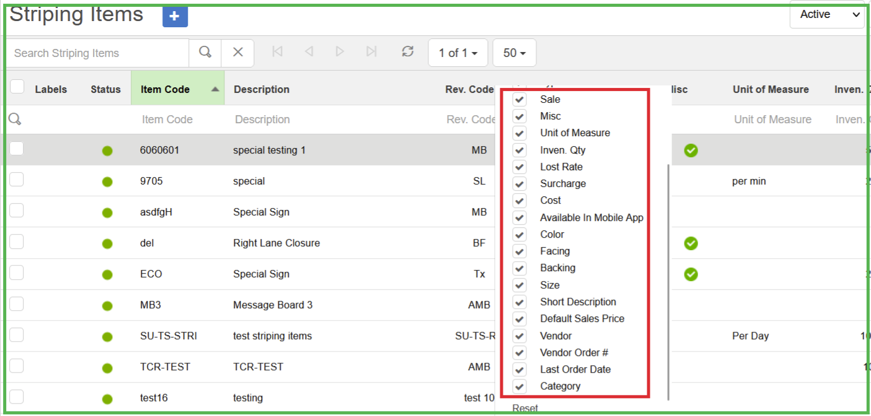Go to last page arrow icon
Screen dimensions: 871x416
(371, 52)
